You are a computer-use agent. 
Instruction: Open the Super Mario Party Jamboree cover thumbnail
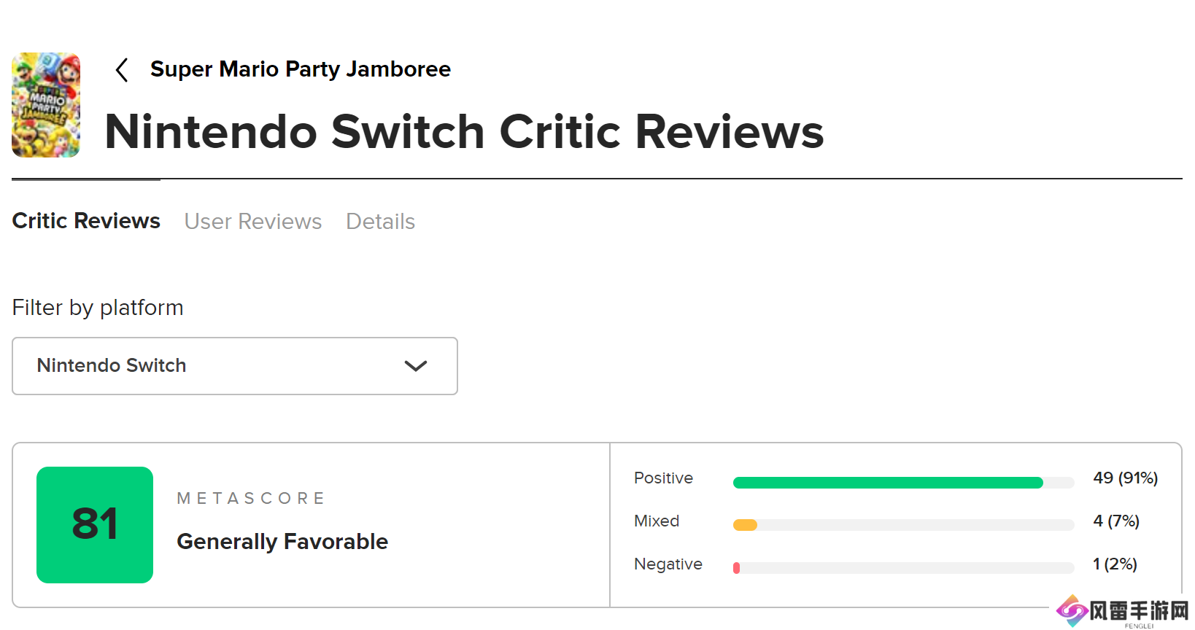(x=46, y=105)
